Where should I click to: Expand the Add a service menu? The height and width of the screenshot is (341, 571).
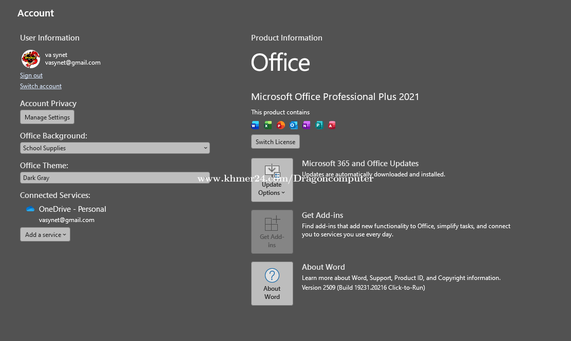tap(45, 235)
